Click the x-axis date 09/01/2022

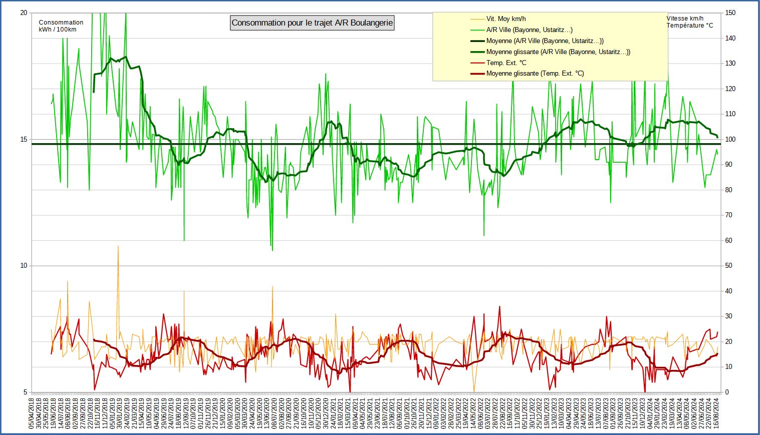(x=437, y=413)
